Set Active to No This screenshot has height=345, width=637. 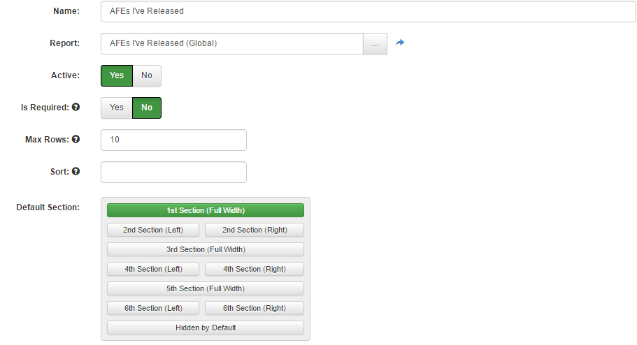tap(147, 75)
